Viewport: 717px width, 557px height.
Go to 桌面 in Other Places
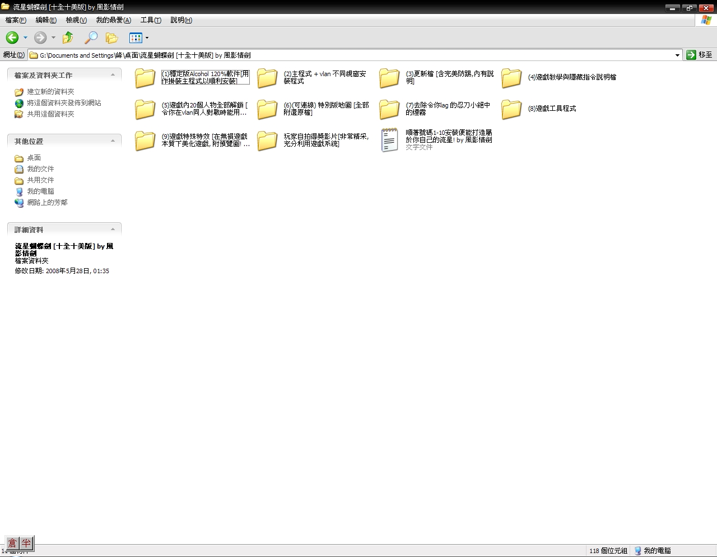(34, 158)
